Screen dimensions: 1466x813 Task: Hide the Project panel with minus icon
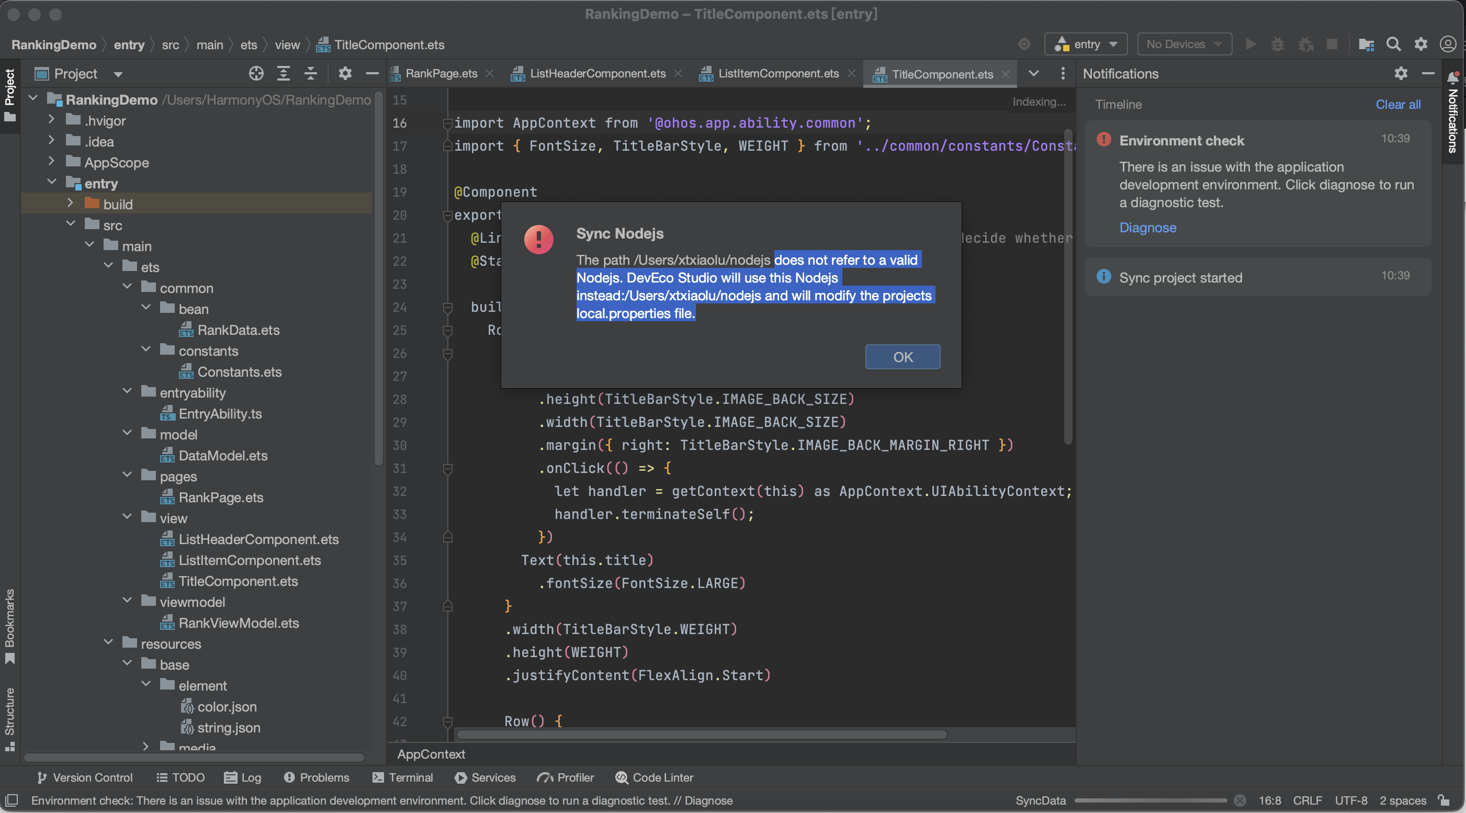pyautogui.click(x=372, y=73)
